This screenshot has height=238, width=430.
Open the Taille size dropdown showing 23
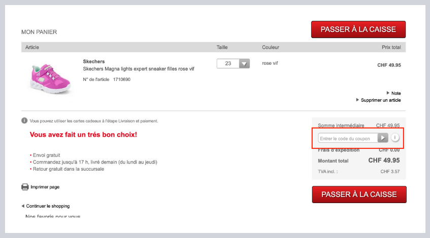point(233,63)
